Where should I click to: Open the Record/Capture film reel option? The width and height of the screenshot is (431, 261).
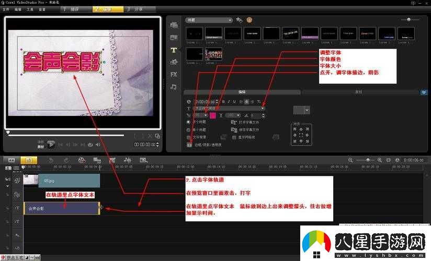(82, 160)
